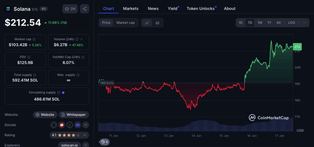
Task: Open the Whitepaper link button
Action: point(74,115)
